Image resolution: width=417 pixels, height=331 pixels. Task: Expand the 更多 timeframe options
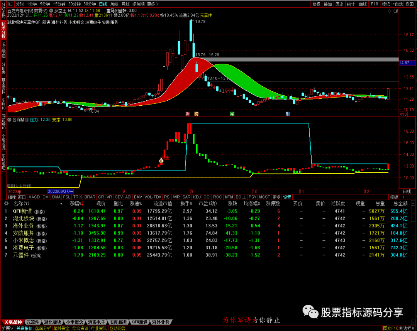click(x=153, y=4)
